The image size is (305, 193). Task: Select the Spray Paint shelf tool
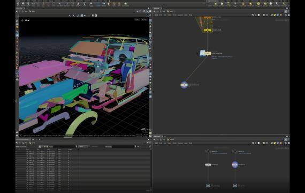tap(78, 4)
